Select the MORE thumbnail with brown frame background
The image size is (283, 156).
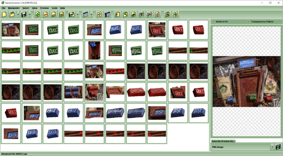pyautogui.click(x=94, y=30)
